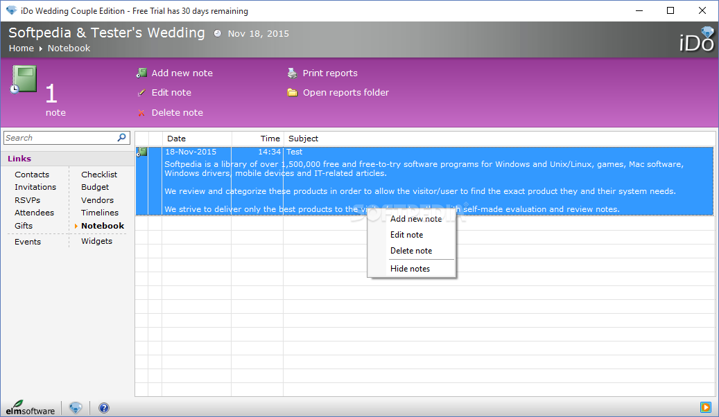The image size is (719, 417).
Task: Open the Gifts link
Action: click(x=24, y=226)
